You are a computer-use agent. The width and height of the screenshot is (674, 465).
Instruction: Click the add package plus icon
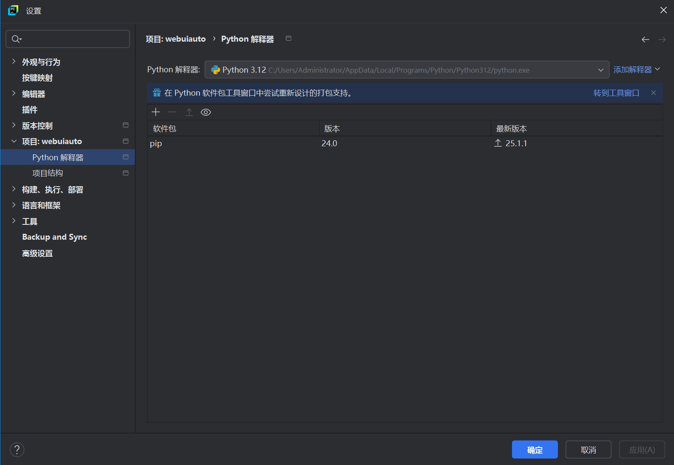(156, 112)
